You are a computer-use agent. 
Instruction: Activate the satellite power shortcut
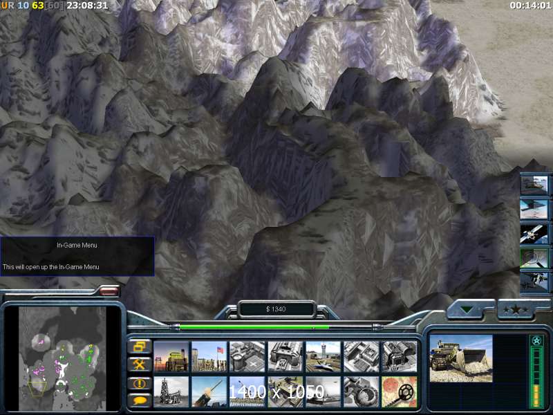point(534,234)
